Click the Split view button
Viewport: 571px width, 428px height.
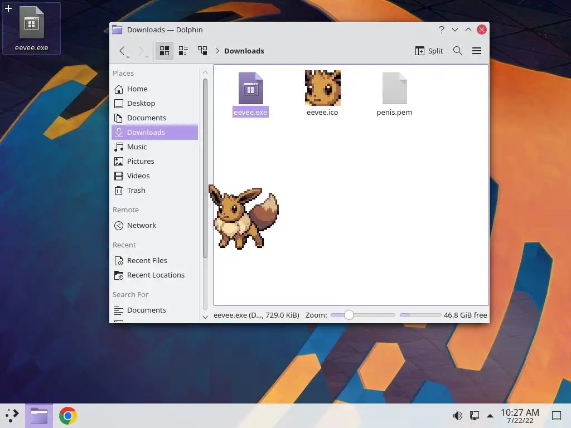pyautogui.click(x=429, y=51)
